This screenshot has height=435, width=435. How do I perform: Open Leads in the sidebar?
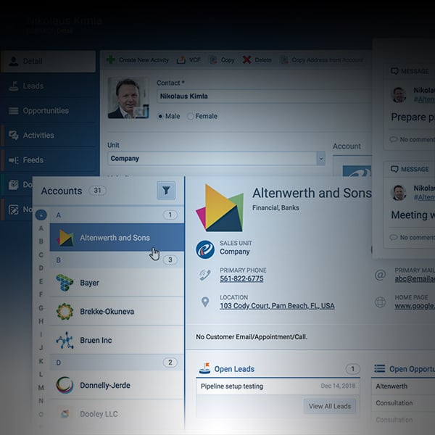(x=48, y=86)
